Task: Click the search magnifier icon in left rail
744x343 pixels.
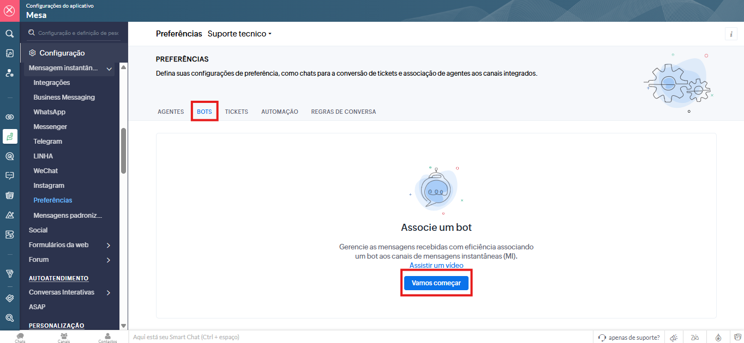Action: (9, 34)
